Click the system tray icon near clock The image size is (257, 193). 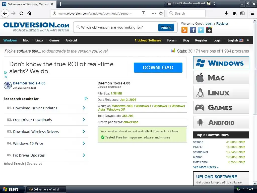(x=238, y=189)
